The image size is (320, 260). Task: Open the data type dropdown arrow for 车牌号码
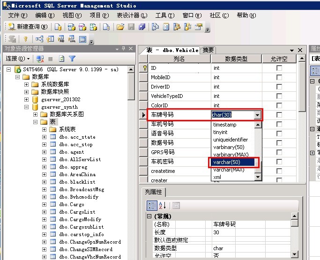[257, 115]
